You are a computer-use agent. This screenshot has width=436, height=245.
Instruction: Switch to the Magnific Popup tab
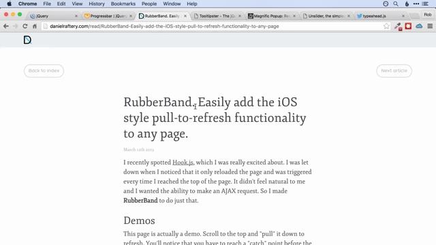coord(270,16)
